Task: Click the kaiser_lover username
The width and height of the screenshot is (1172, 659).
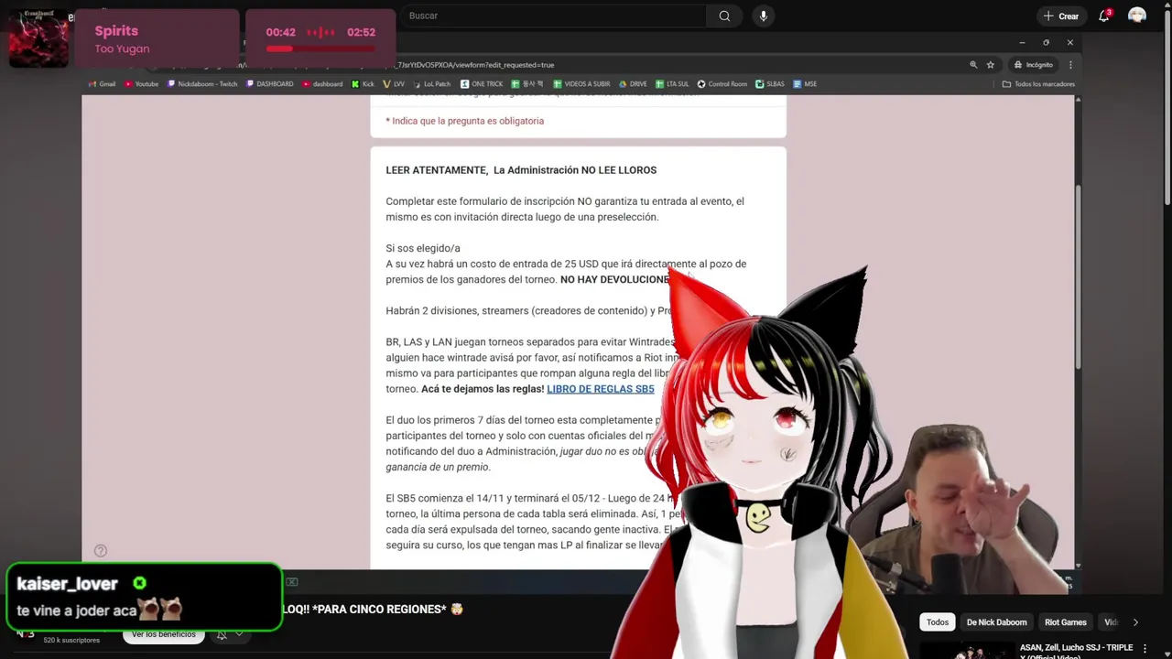Action: tap(67, 584)
